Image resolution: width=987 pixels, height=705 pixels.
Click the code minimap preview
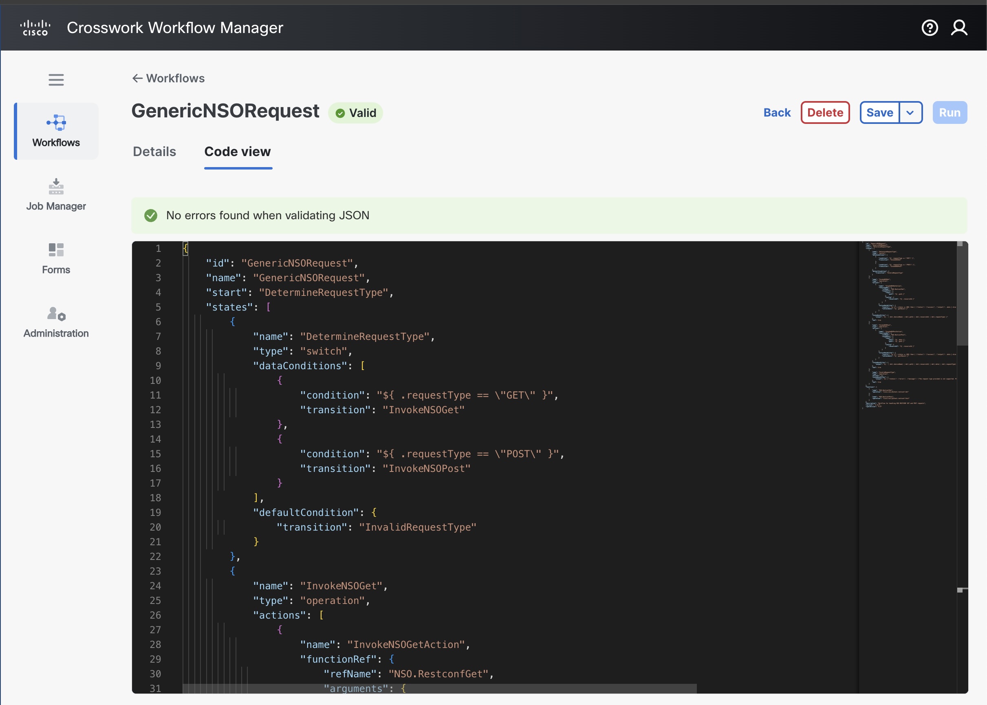click(907, 326)
